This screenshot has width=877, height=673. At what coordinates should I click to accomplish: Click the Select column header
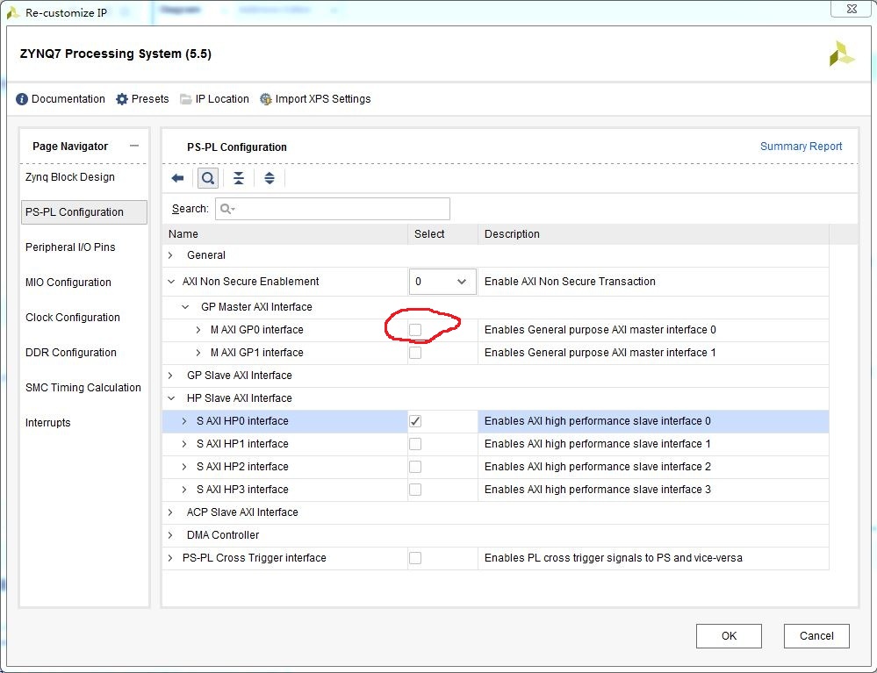click(x=443, y=234)
